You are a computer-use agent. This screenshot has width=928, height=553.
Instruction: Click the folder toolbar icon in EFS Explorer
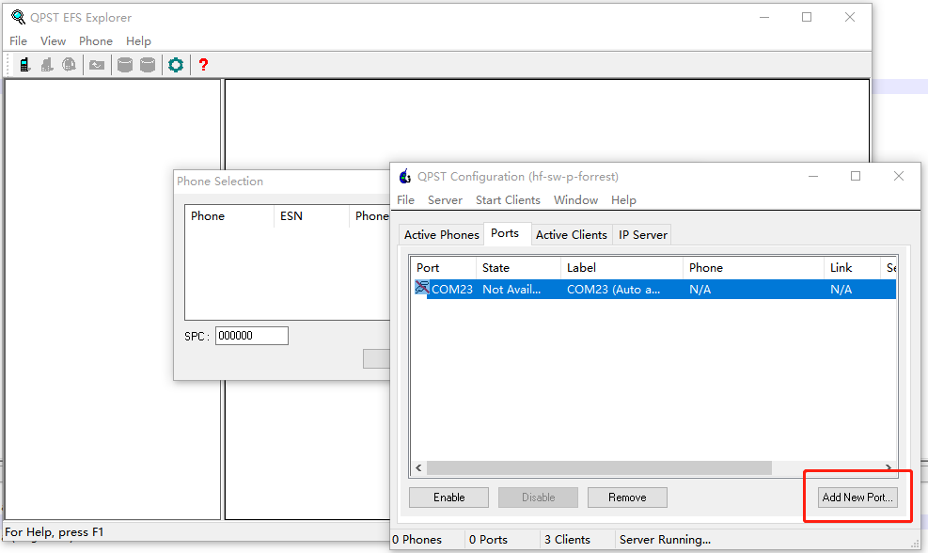[97, 65]
